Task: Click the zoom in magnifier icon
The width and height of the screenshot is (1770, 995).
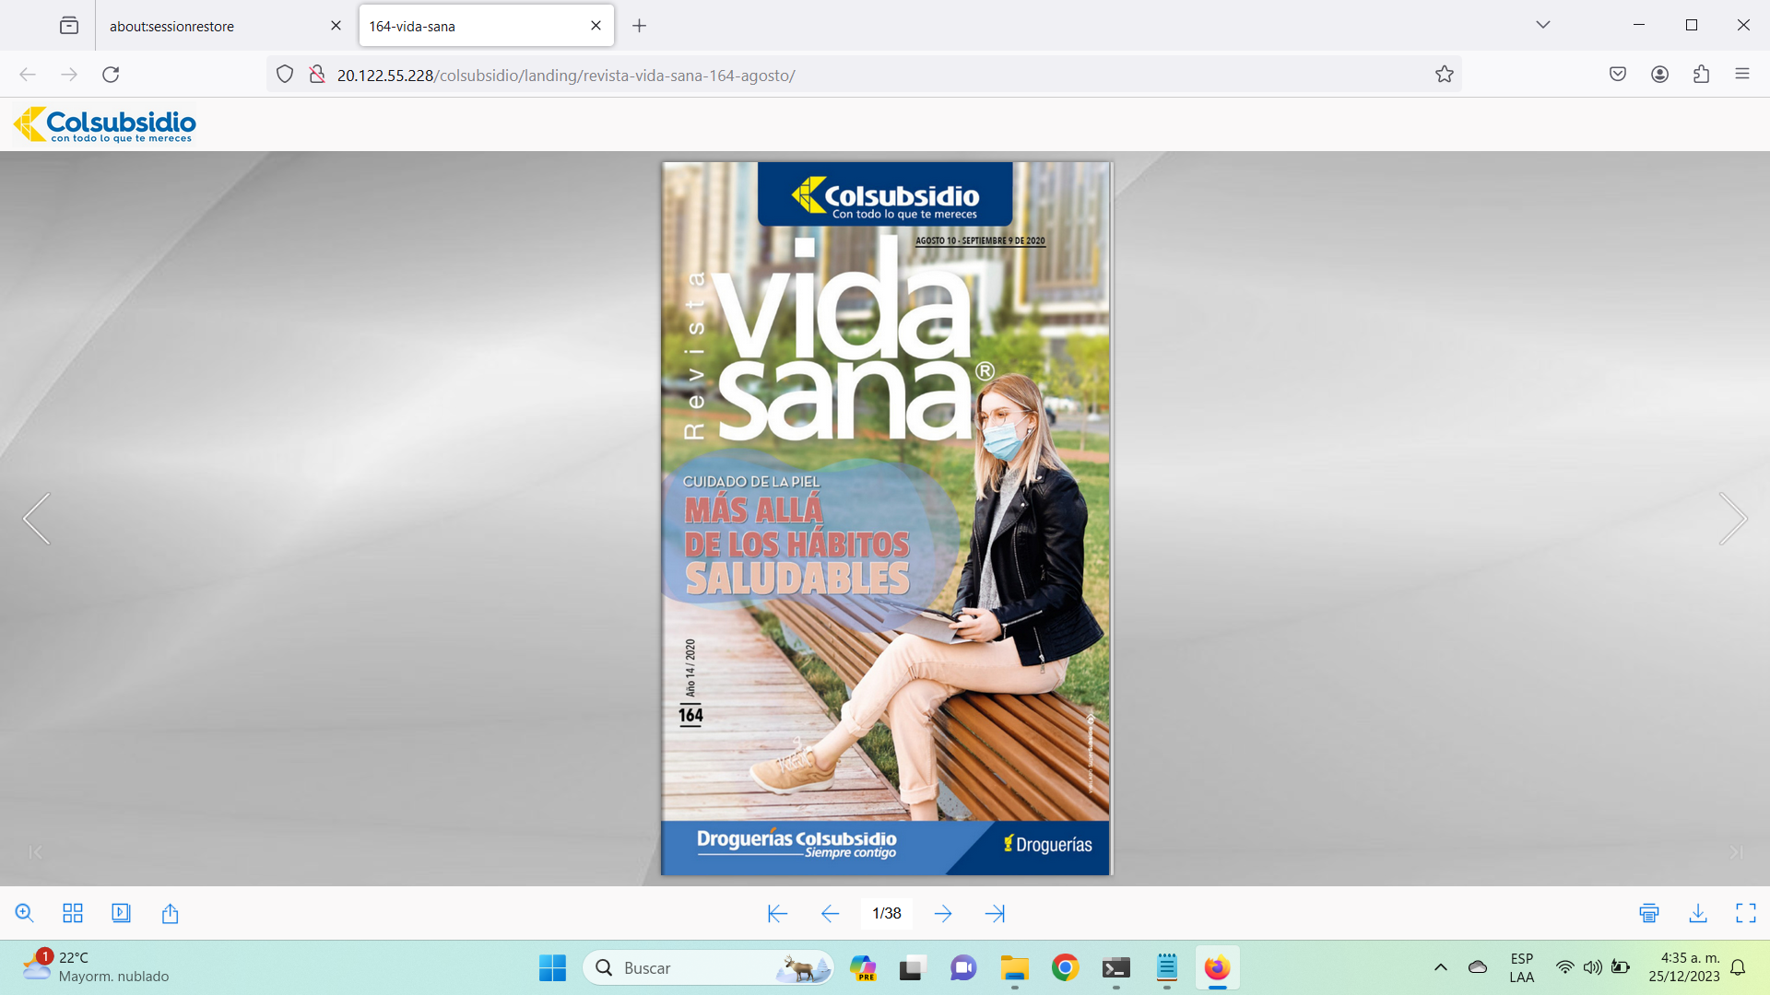Action: (25, 913)
